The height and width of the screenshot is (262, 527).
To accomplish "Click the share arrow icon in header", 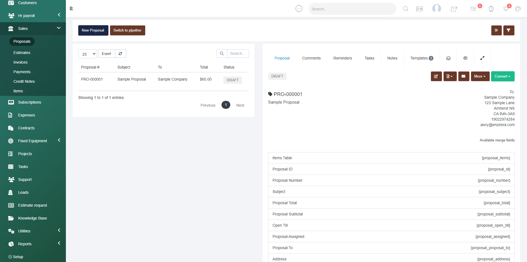I will [x=454, y=9].
